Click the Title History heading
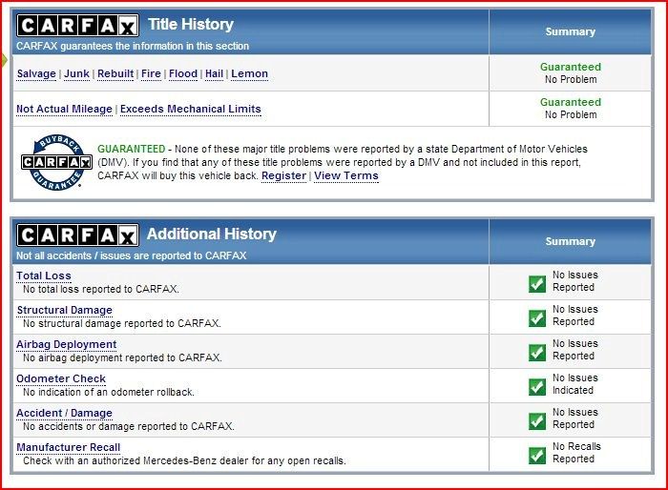Image resolution: width=668 pixels, height=490 pixels. [191, 24]
